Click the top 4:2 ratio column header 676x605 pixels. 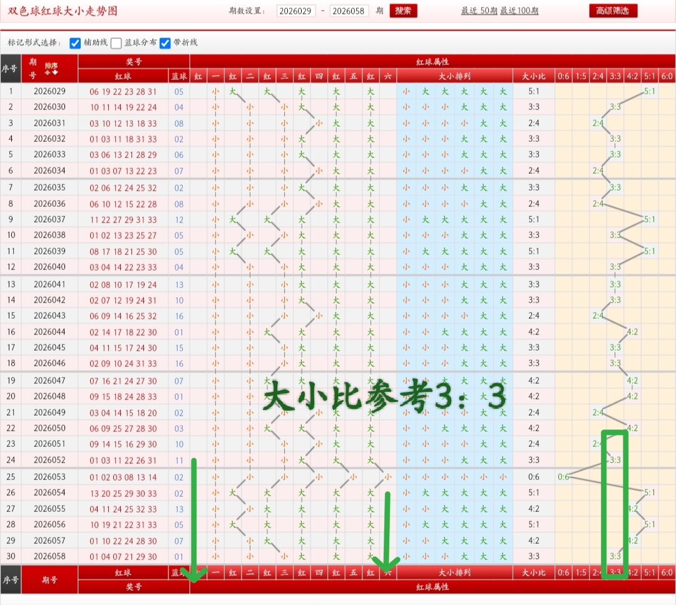click(632, 76)
